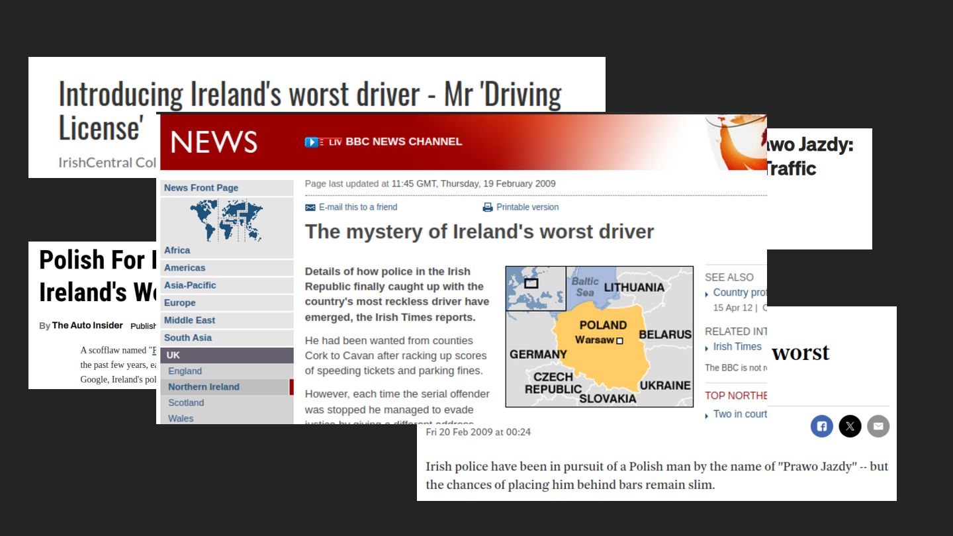Screen dimensions: 953x536
Task: Open the BBC NEWS CHANNEL link
Action: point(404,142)
